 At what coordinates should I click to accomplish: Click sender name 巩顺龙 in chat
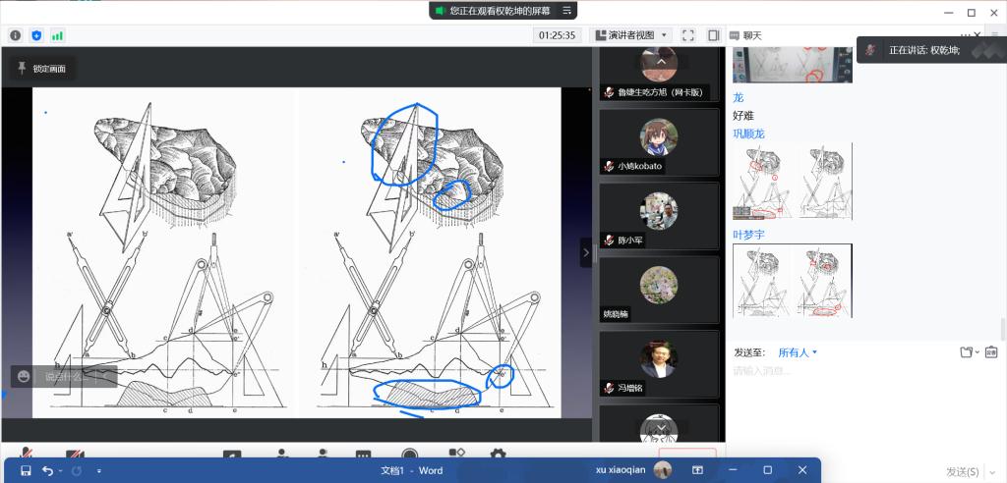(748, 134)
